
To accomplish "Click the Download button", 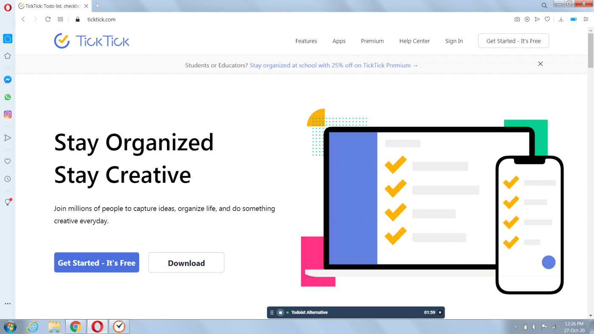I will click(x=186, y=263).
